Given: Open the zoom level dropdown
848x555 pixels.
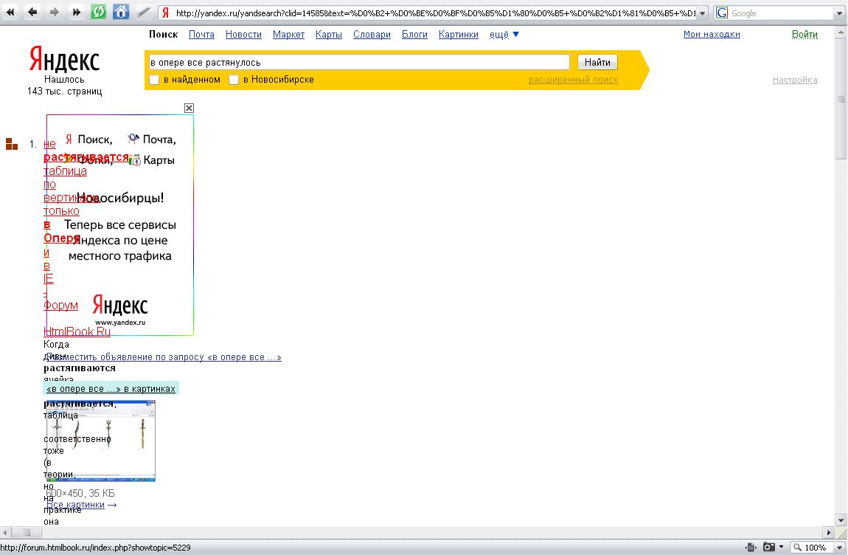Looking at the screenshot, I should (x=840, y=548).
